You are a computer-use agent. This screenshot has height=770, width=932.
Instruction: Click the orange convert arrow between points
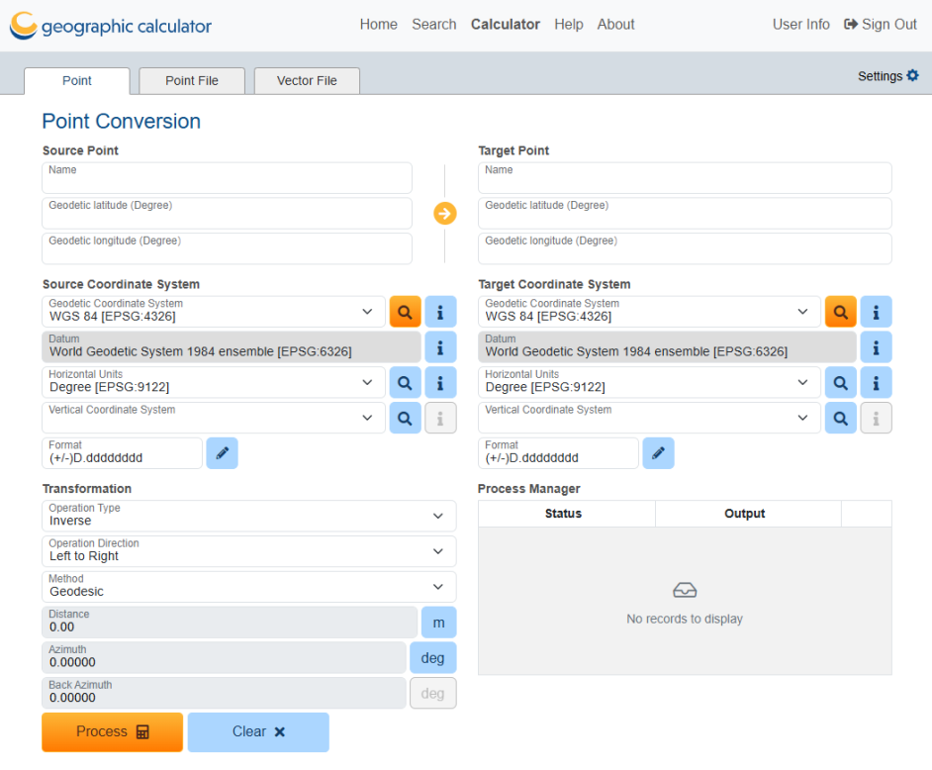(444, 213)
